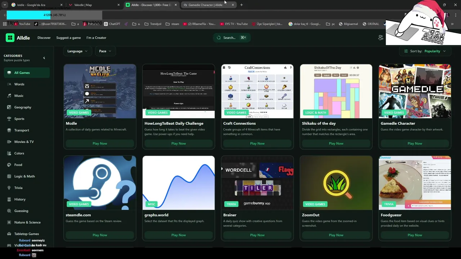This screenshot has width=461, height=259.
Task: Select the All Games category
Action: pyautogui.click(x=27, y=73)
